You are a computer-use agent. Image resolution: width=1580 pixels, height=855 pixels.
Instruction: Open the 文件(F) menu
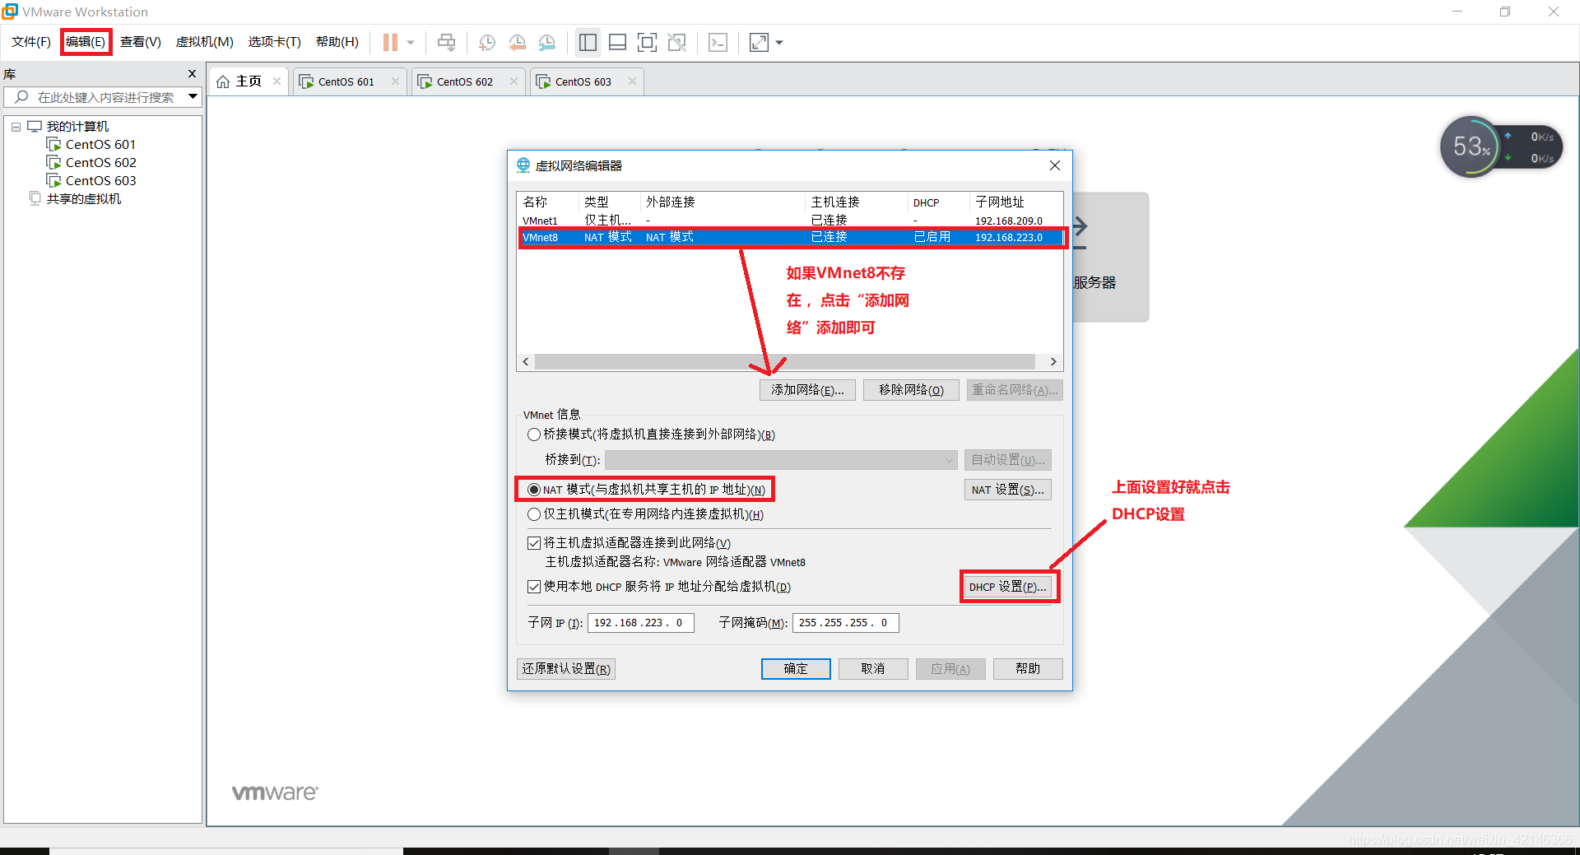click(31, 42)
